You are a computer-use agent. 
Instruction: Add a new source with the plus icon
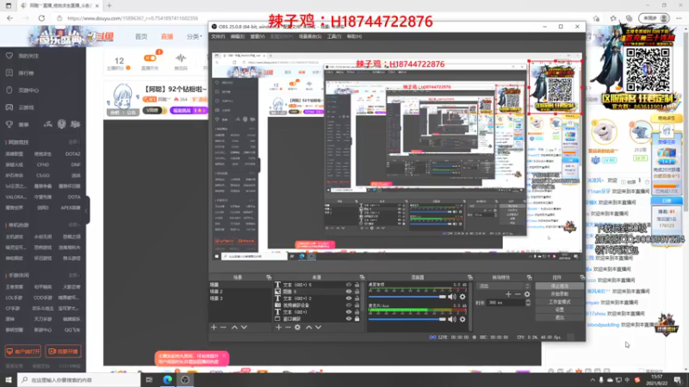[x=278, y=328]
